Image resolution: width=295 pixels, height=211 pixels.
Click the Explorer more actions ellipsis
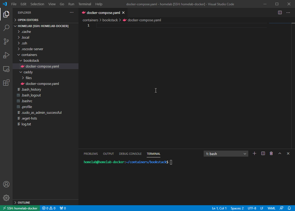tap(72, 12)
